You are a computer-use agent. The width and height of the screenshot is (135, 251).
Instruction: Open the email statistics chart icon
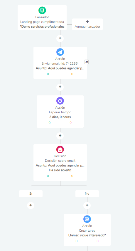(x=87, y=62)
